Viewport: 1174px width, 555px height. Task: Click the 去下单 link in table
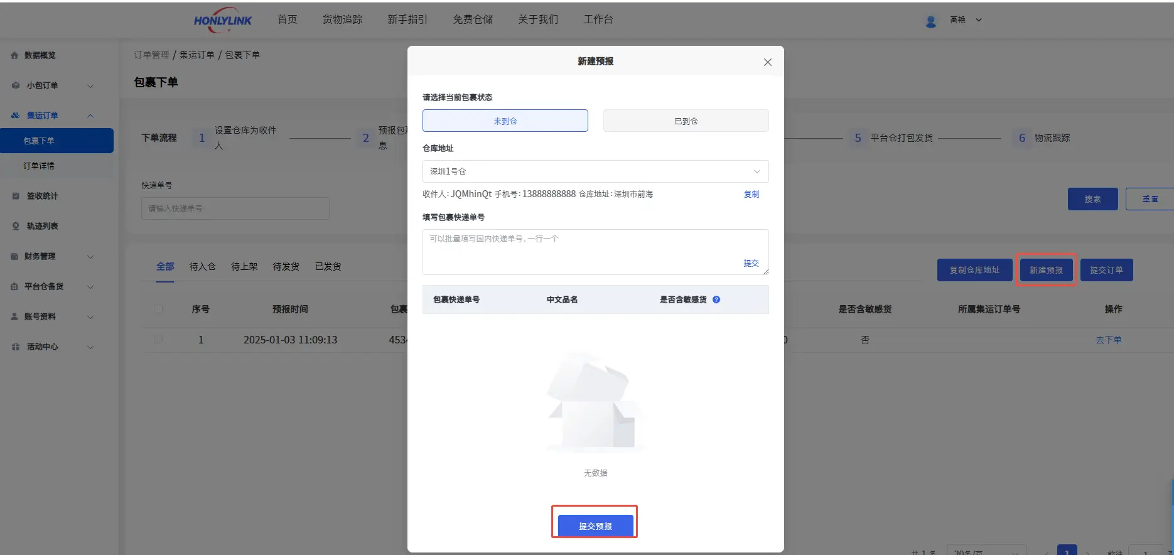coord(1108,340)
